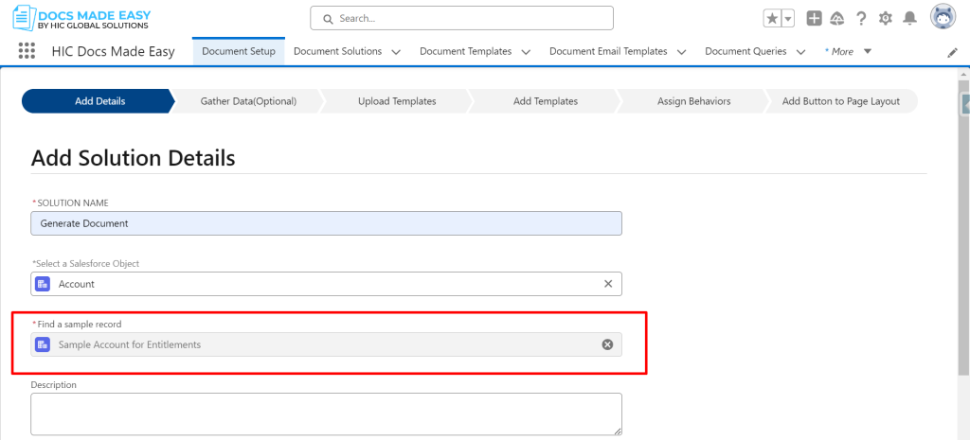The image size is (970, 440).
Task: Open the More navigation menu
Action: [848, 51]
